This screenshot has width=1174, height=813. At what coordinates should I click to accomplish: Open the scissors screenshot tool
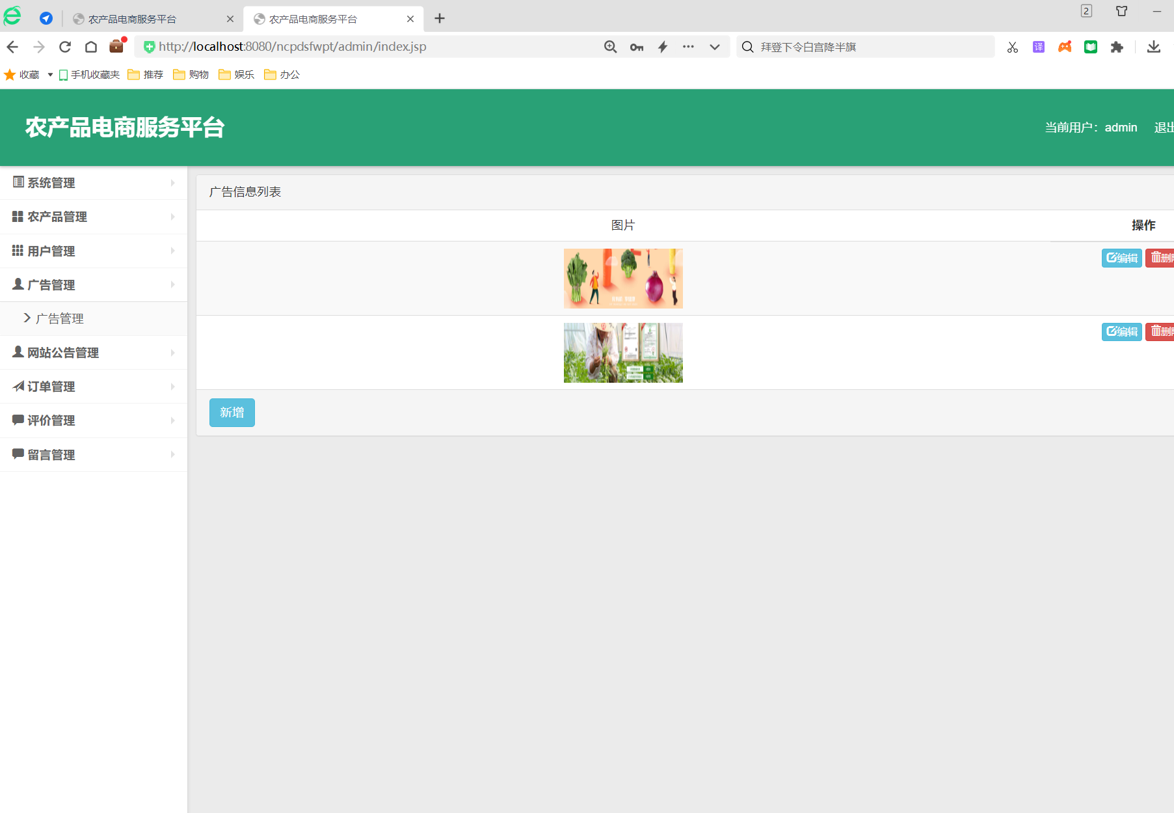tap(1012, 47)
